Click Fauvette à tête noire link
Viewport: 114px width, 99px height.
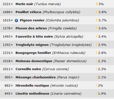point(34,36)
